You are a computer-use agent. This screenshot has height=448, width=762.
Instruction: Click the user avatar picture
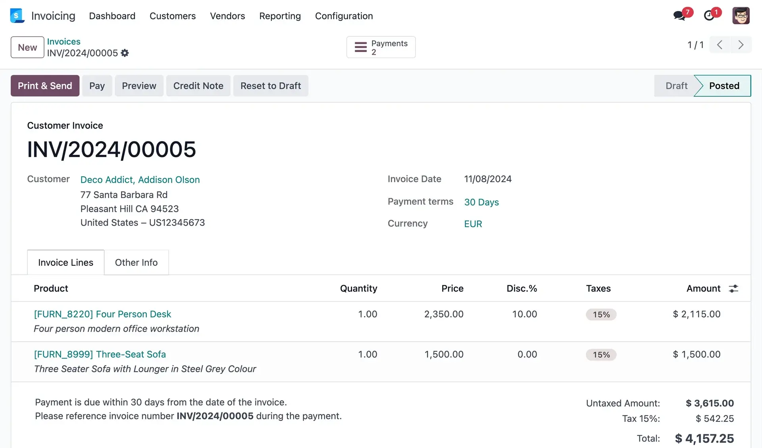pos(741,16)
